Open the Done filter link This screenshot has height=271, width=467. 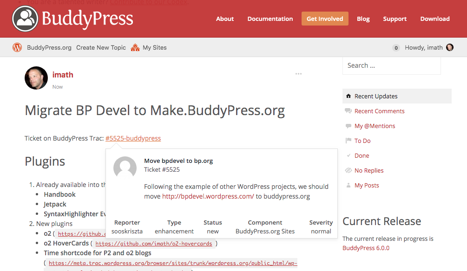tap(362, 155)
